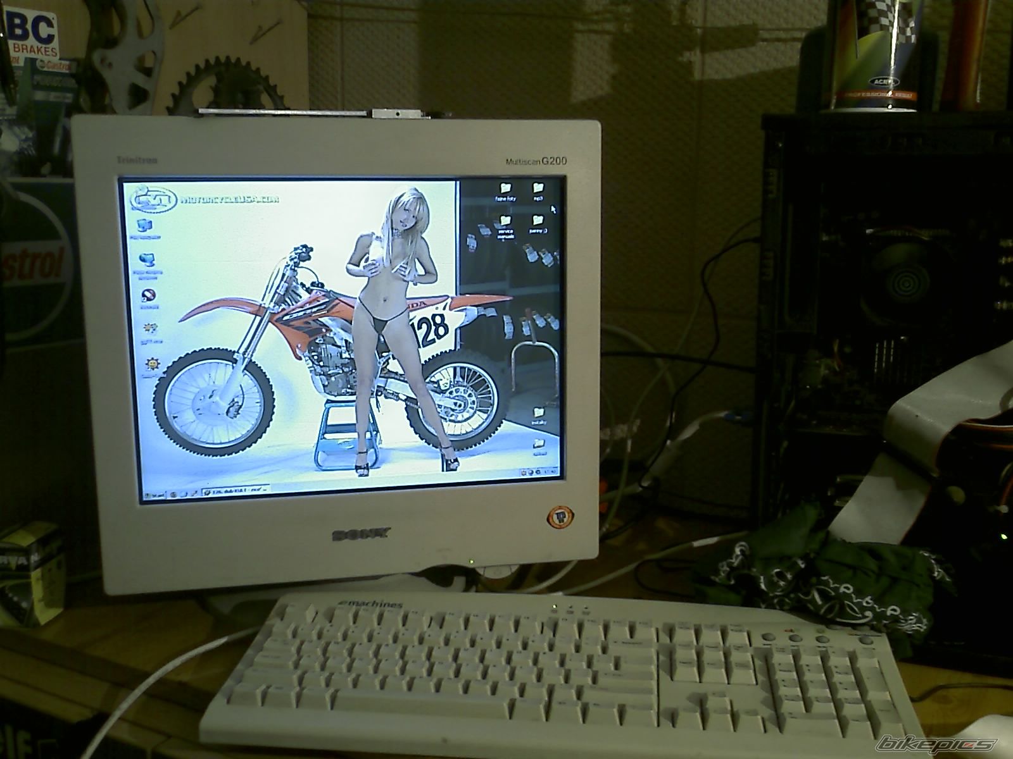Screen dimensions: 1013x759
Task: Click the second system tray icon
Action: tap(532, 472)
